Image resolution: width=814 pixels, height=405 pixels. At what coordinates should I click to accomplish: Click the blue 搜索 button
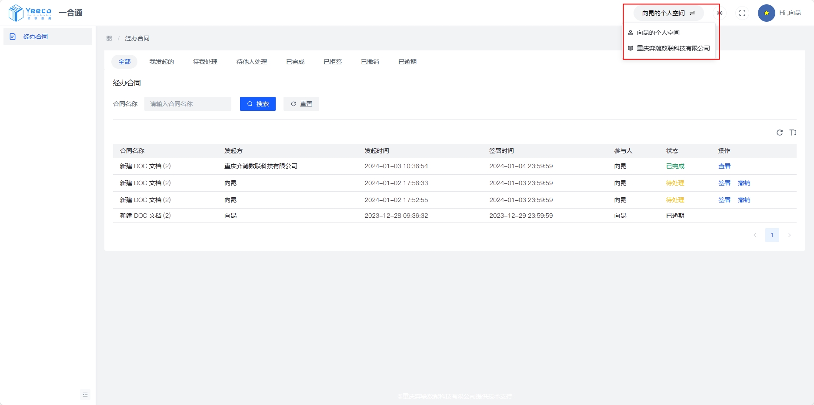coord(258,104)
